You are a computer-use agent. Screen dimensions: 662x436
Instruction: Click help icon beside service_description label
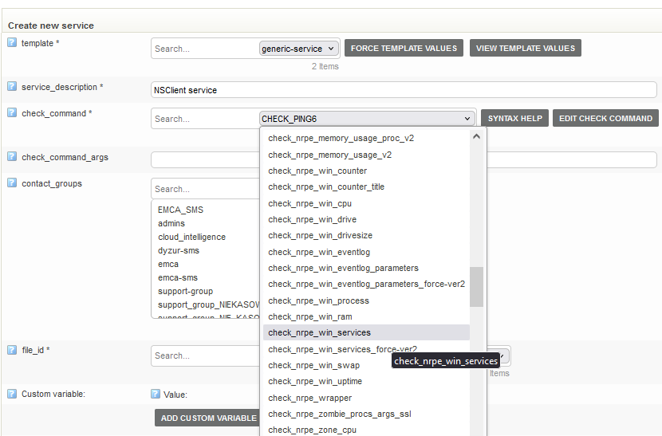coord(12,87)
